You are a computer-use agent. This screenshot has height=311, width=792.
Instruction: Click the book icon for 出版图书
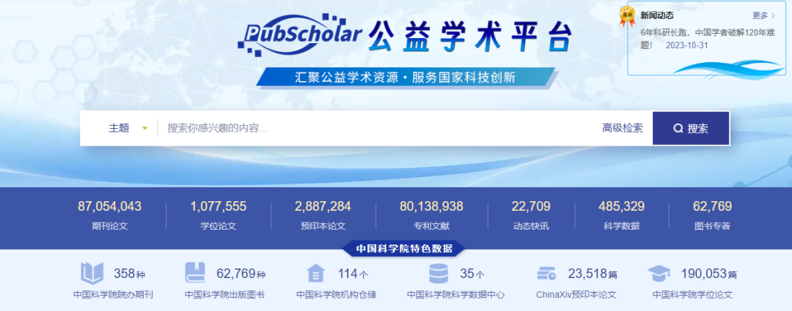[x=194, y=273]
